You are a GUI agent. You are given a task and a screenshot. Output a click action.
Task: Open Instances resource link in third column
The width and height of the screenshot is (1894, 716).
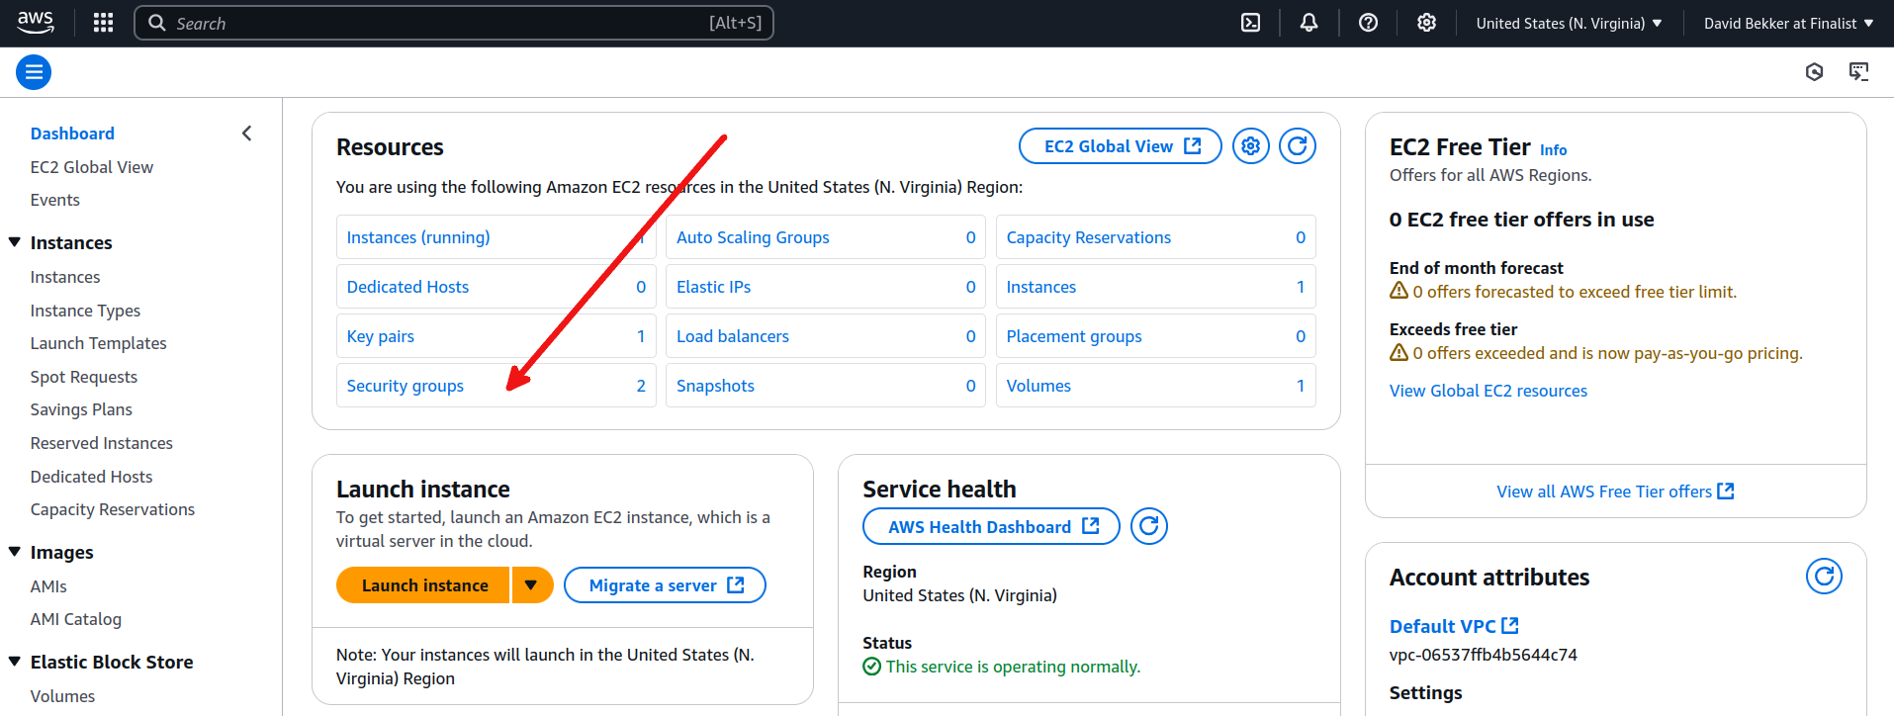1041,287
